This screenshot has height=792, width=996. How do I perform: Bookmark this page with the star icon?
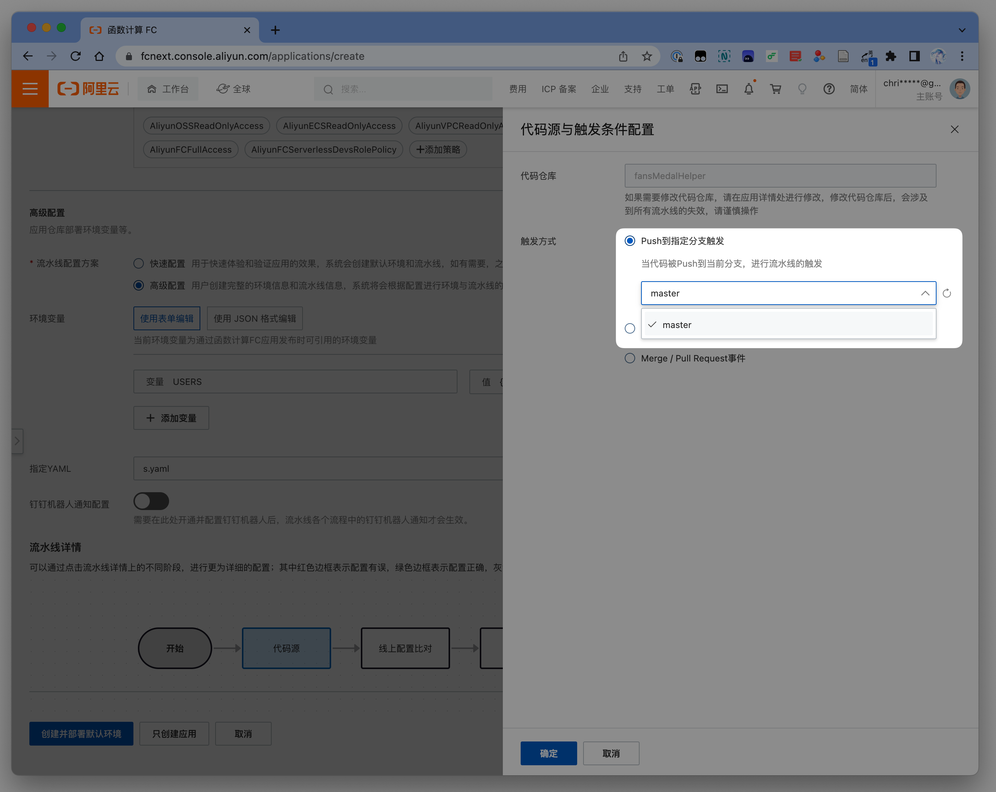pos(647,56)
